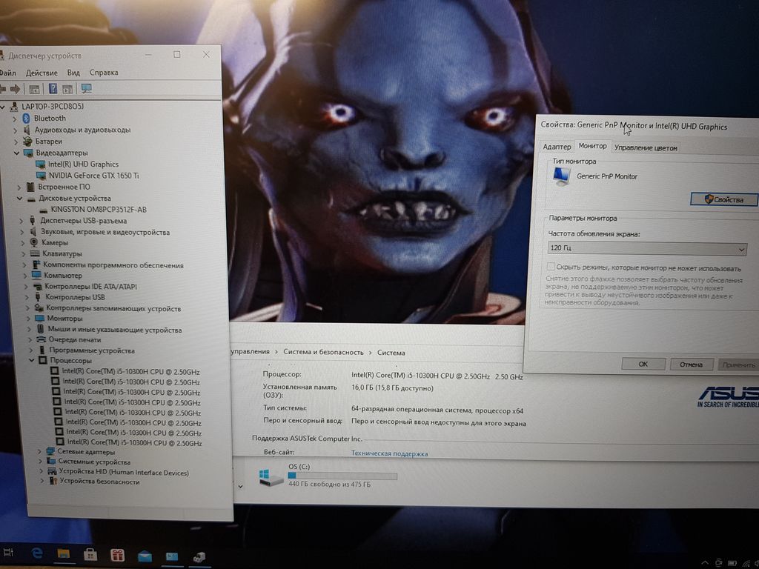This screenshot has height=569, width=759.
Task: Open the screen refresh rate 120 Гц dropdown
Action: click(x=646, y=250)
